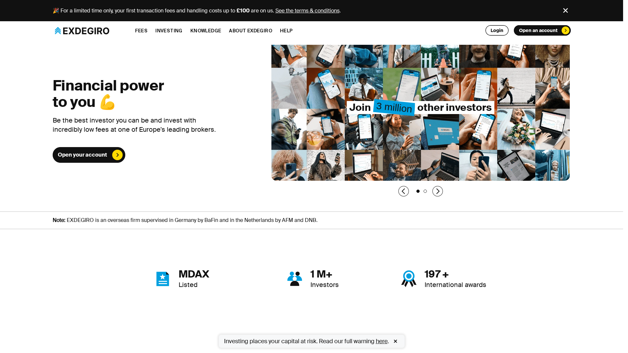Show next carousel slide

tap(438, 191)
